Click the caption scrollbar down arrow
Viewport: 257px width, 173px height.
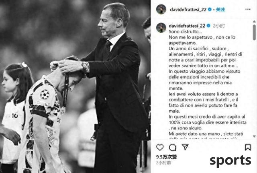pyautogui.click(x=254, y=136)
